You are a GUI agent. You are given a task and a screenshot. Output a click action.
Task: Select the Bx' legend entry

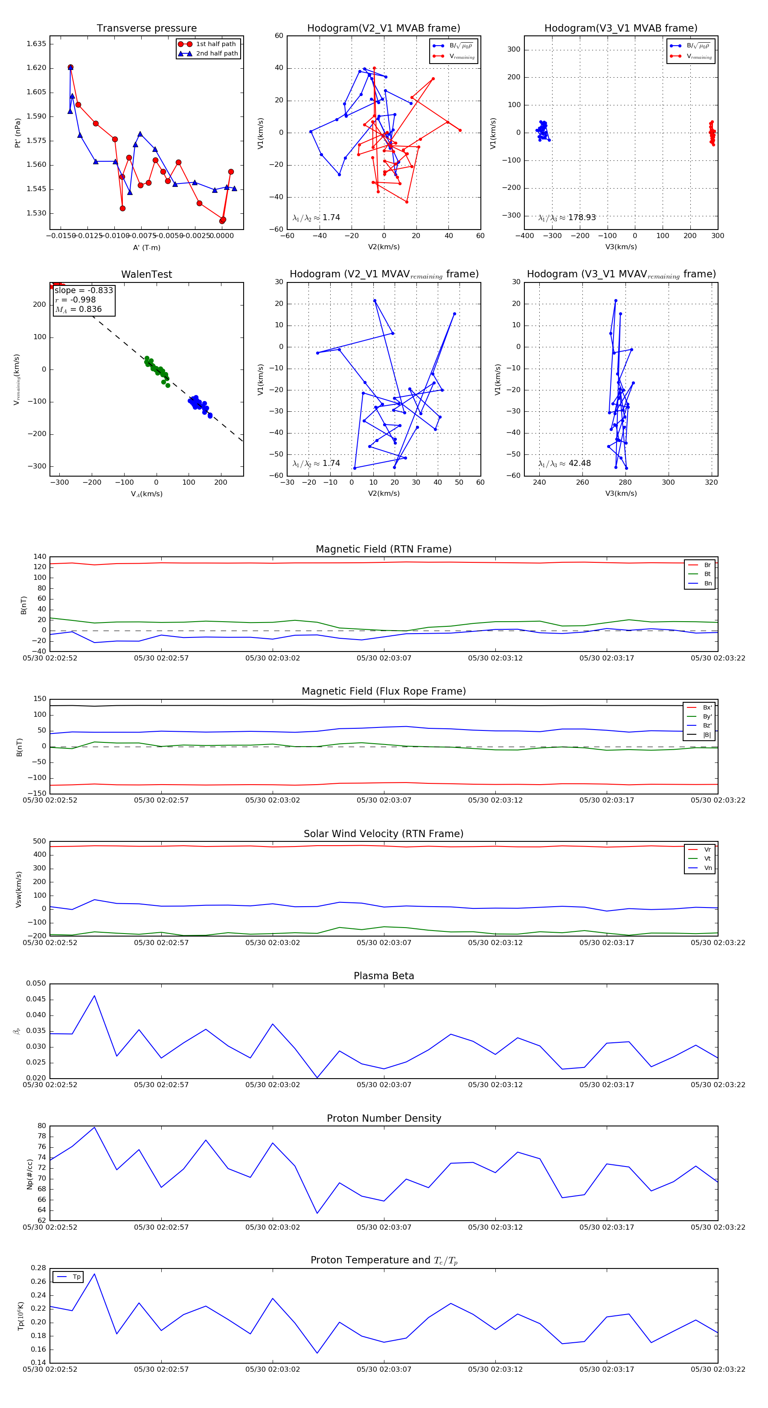click(x=700, y=707)
